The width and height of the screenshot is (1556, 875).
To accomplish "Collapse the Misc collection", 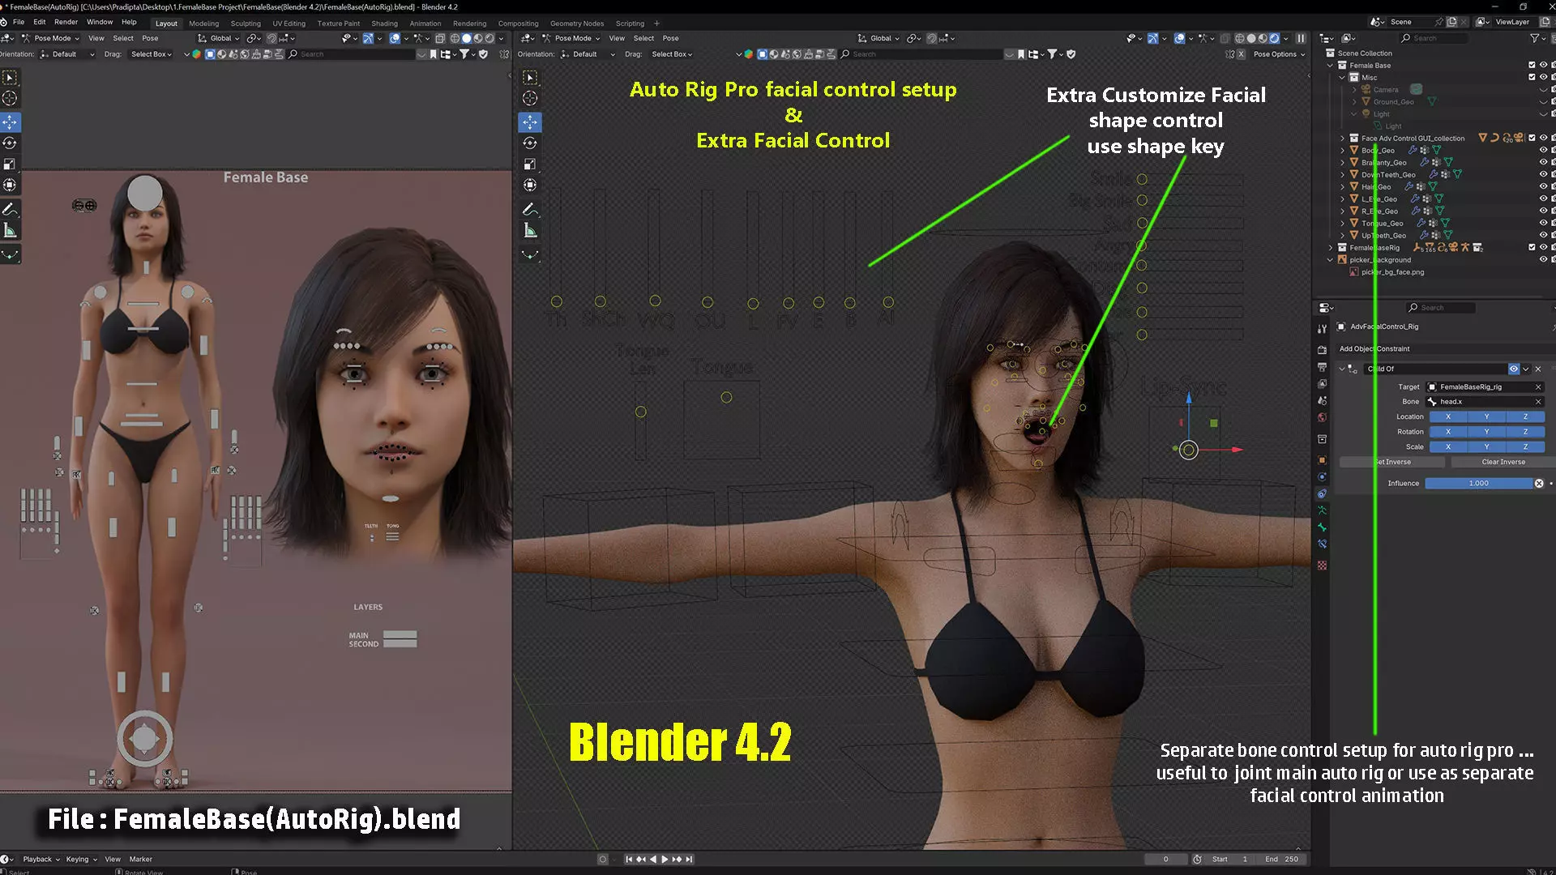I will click(1342, 77).
